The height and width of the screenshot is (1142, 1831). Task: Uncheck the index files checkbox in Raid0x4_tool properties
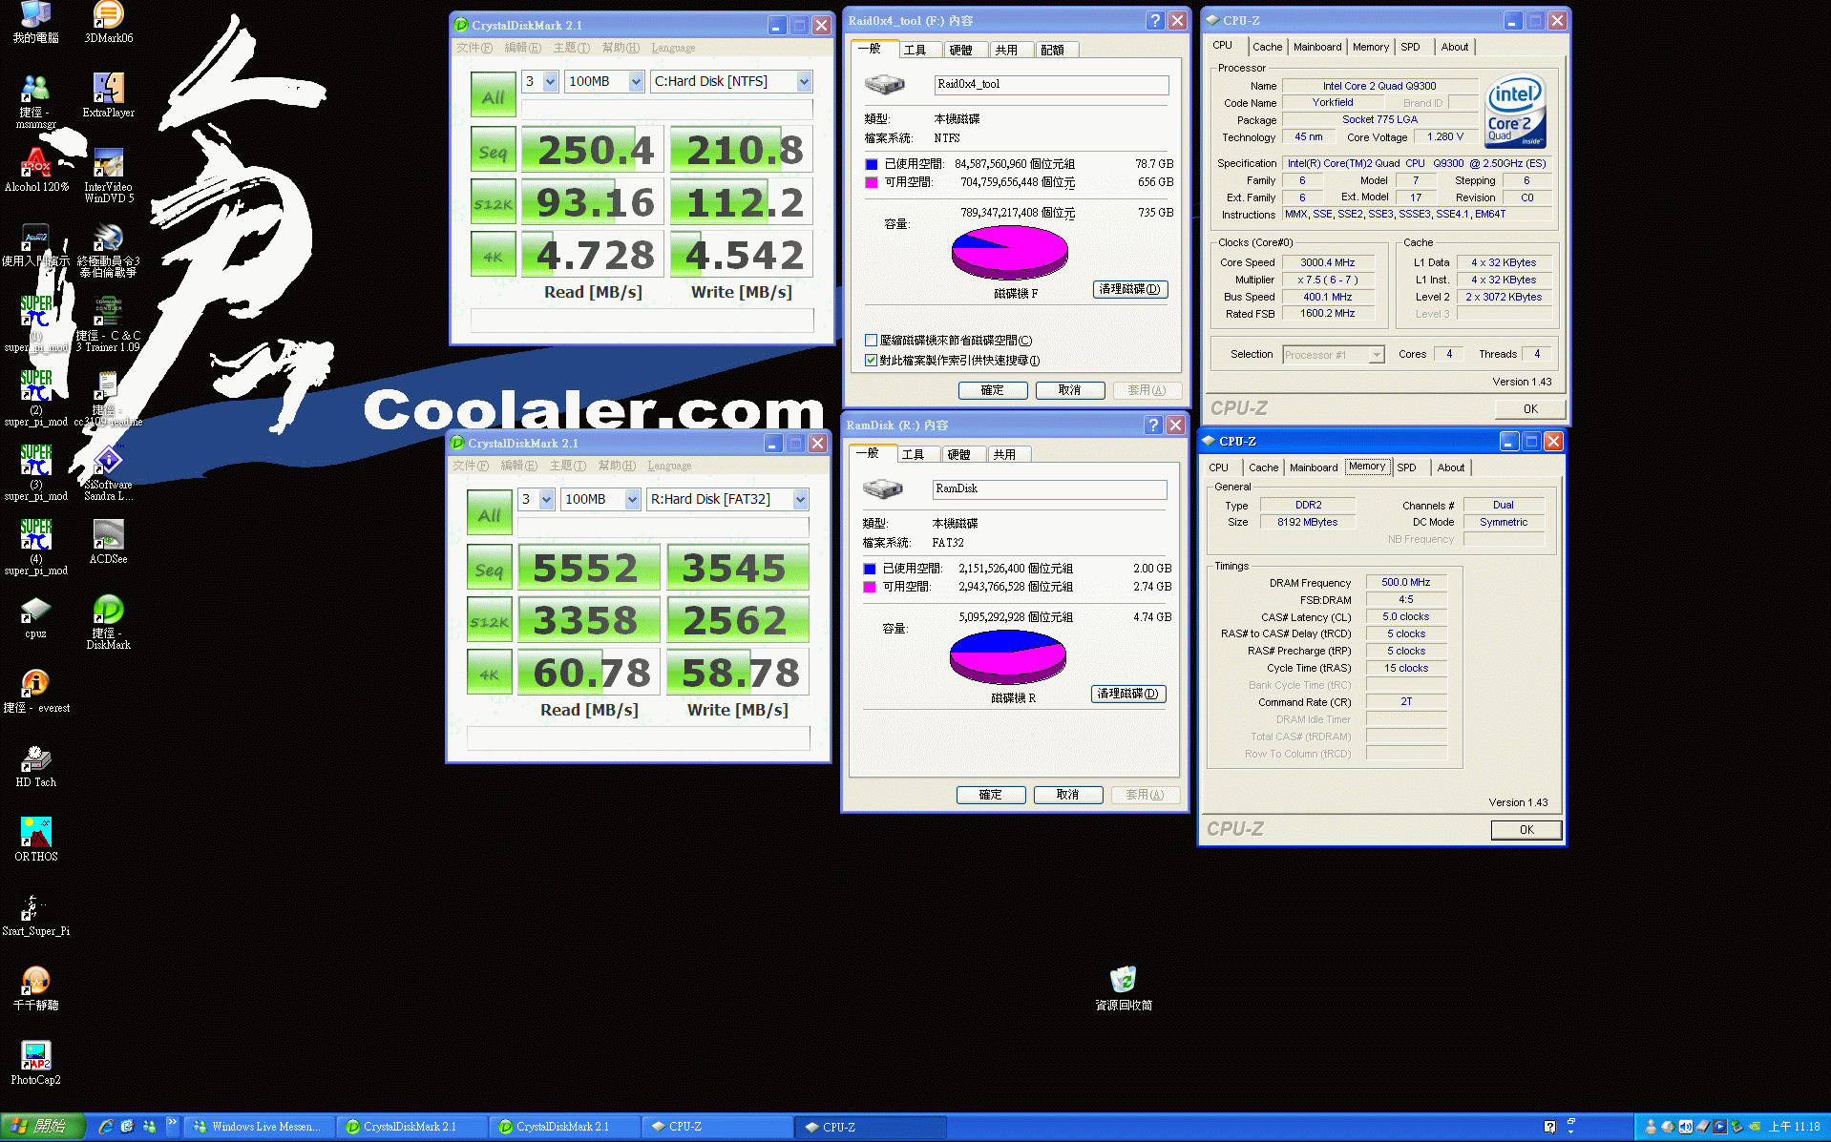click(x=871, y=361)
